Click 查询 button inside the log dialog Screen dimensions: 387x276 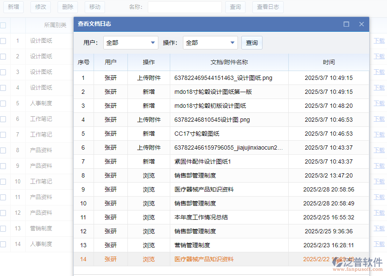pos(252,43)
